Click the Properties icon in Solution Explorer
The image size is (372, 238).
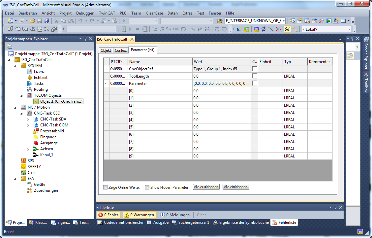coord(10,46)
